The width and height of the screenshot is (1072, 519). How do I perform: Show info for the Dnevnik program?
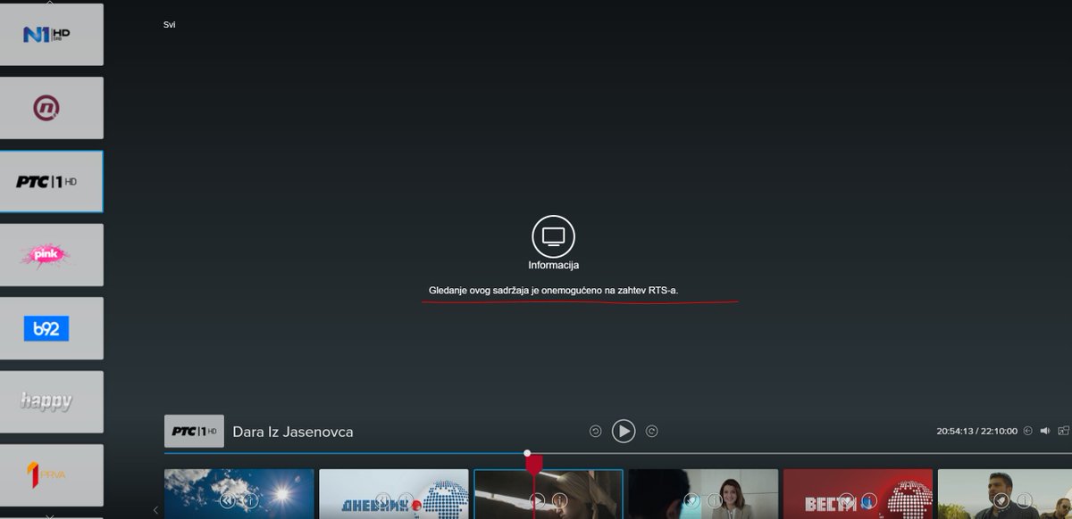pyautogui.click(x=405, y=500)
